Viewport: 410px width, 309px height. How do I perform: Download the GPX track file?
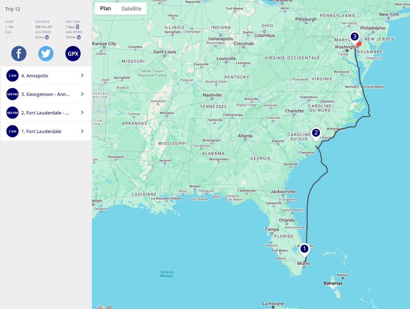pyautogui.click(x=73, y=54)
